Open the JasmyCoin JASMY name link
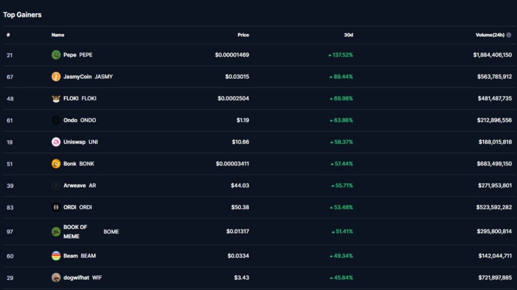517x290 pixels. pos(88,77)
